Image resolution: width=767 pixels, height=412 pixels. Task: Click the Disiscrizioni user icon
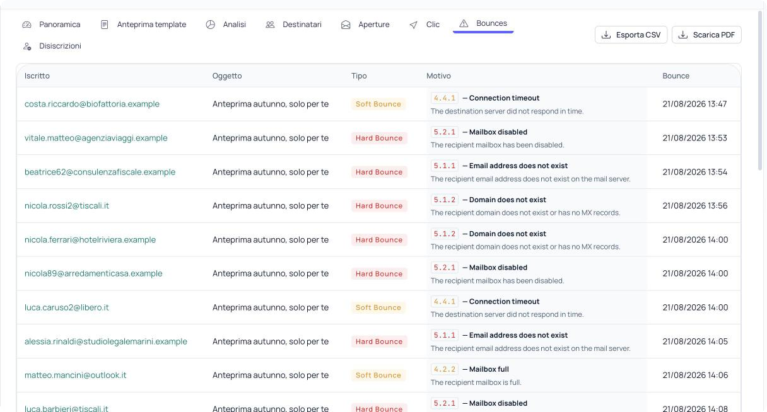click(26, 46)
